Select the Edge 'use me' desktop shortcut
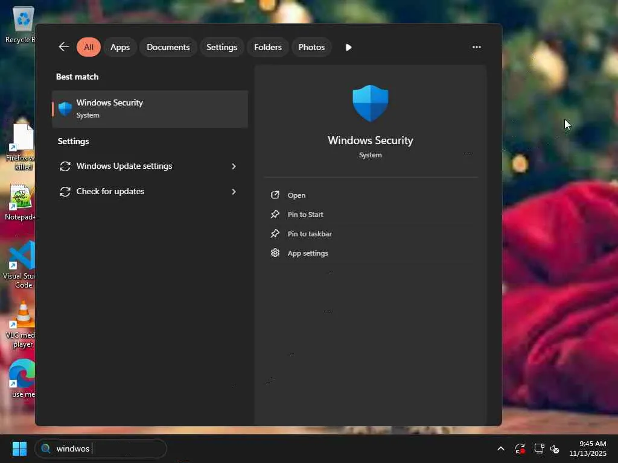Viewport: 618px width, 463px height. pyautogui.click(x=22, y=379)
